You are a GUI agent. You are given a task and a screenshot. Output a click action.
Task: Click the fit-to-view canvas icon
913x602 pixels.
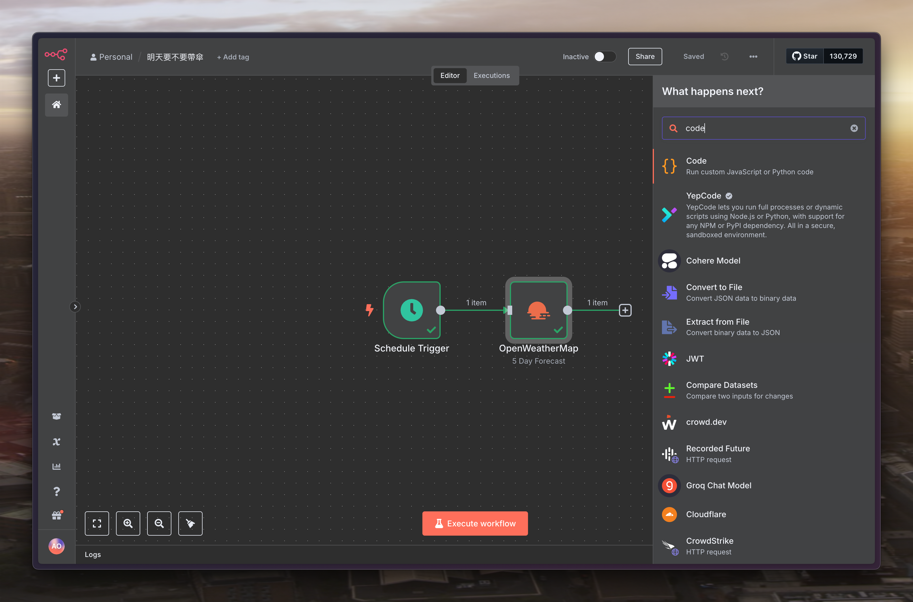[x=97, y=523]
